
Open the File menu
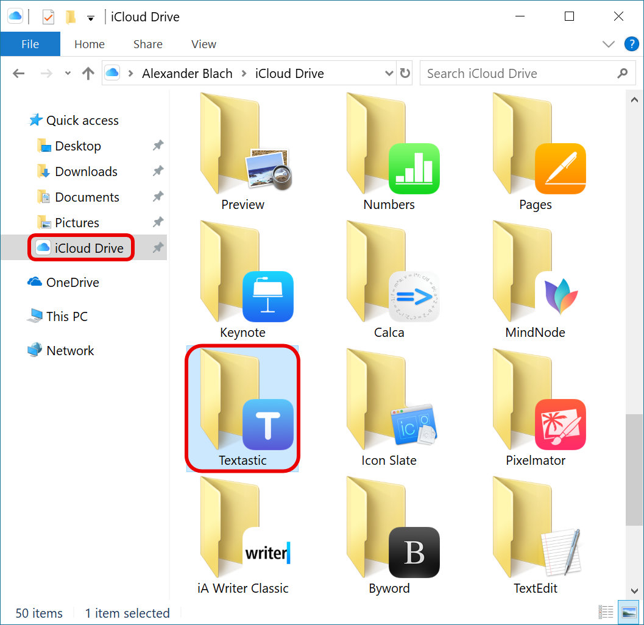point(30,44)
